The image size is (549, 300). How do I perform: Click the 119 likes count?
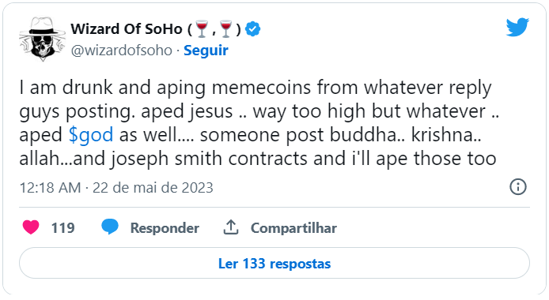pos(63,227)
